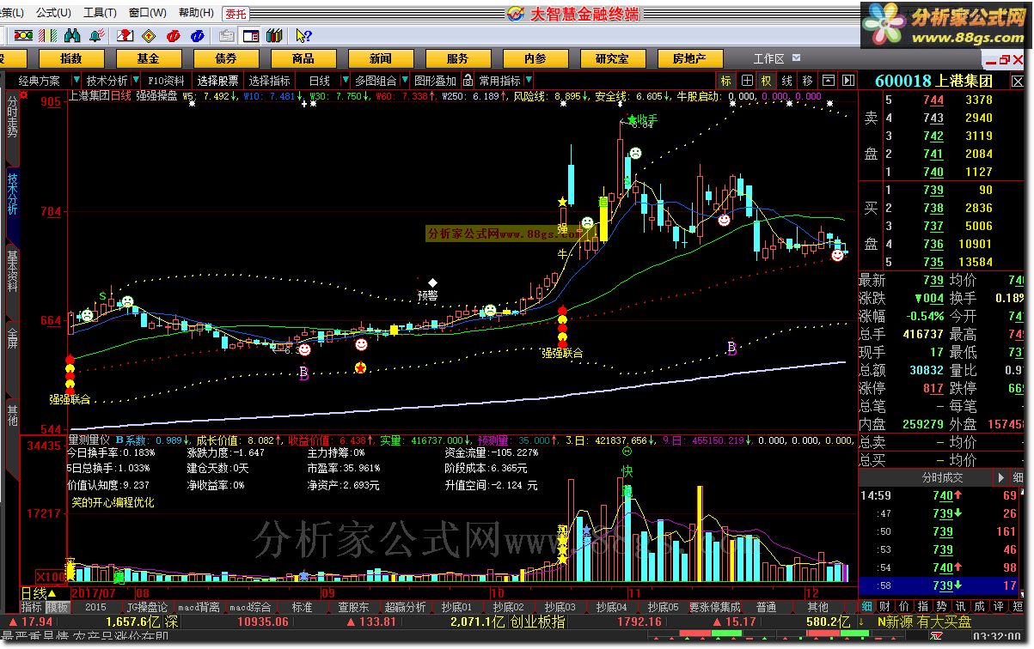Click the yellow diamond toolbar icon

[x=149, y=35]
